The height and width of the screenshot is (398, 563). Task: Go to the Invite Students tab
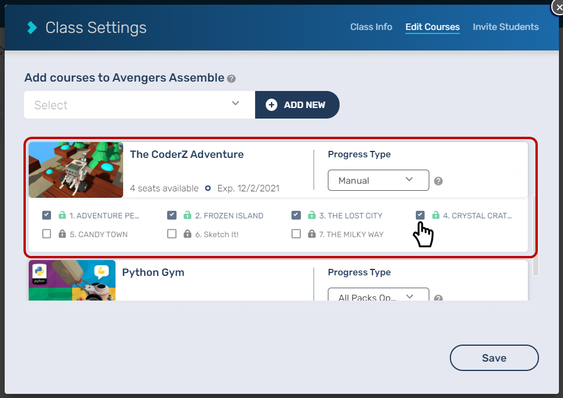506,27
